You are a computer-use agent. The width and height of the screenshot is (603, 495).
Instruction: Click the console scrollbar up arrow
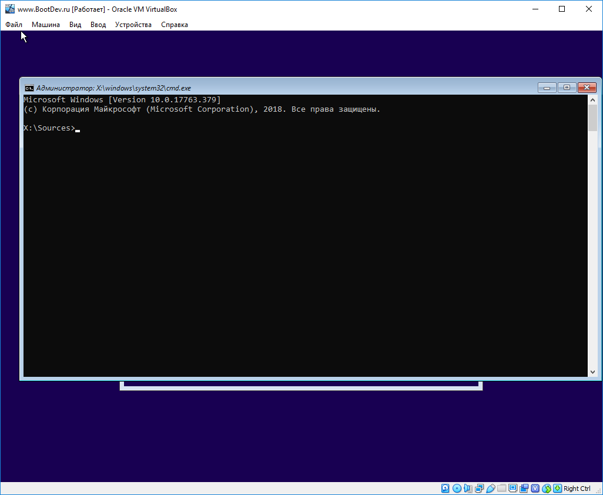592,99
